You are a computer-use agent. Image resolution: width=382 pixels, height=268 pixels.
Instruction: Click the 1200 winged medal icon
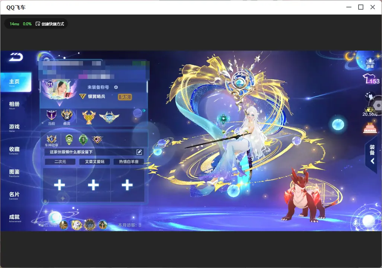(109, 117)
